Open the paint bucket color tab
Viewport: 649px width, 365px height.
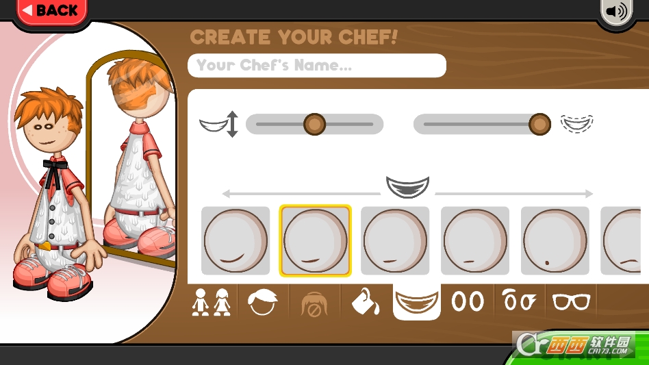tap(365, 302)
